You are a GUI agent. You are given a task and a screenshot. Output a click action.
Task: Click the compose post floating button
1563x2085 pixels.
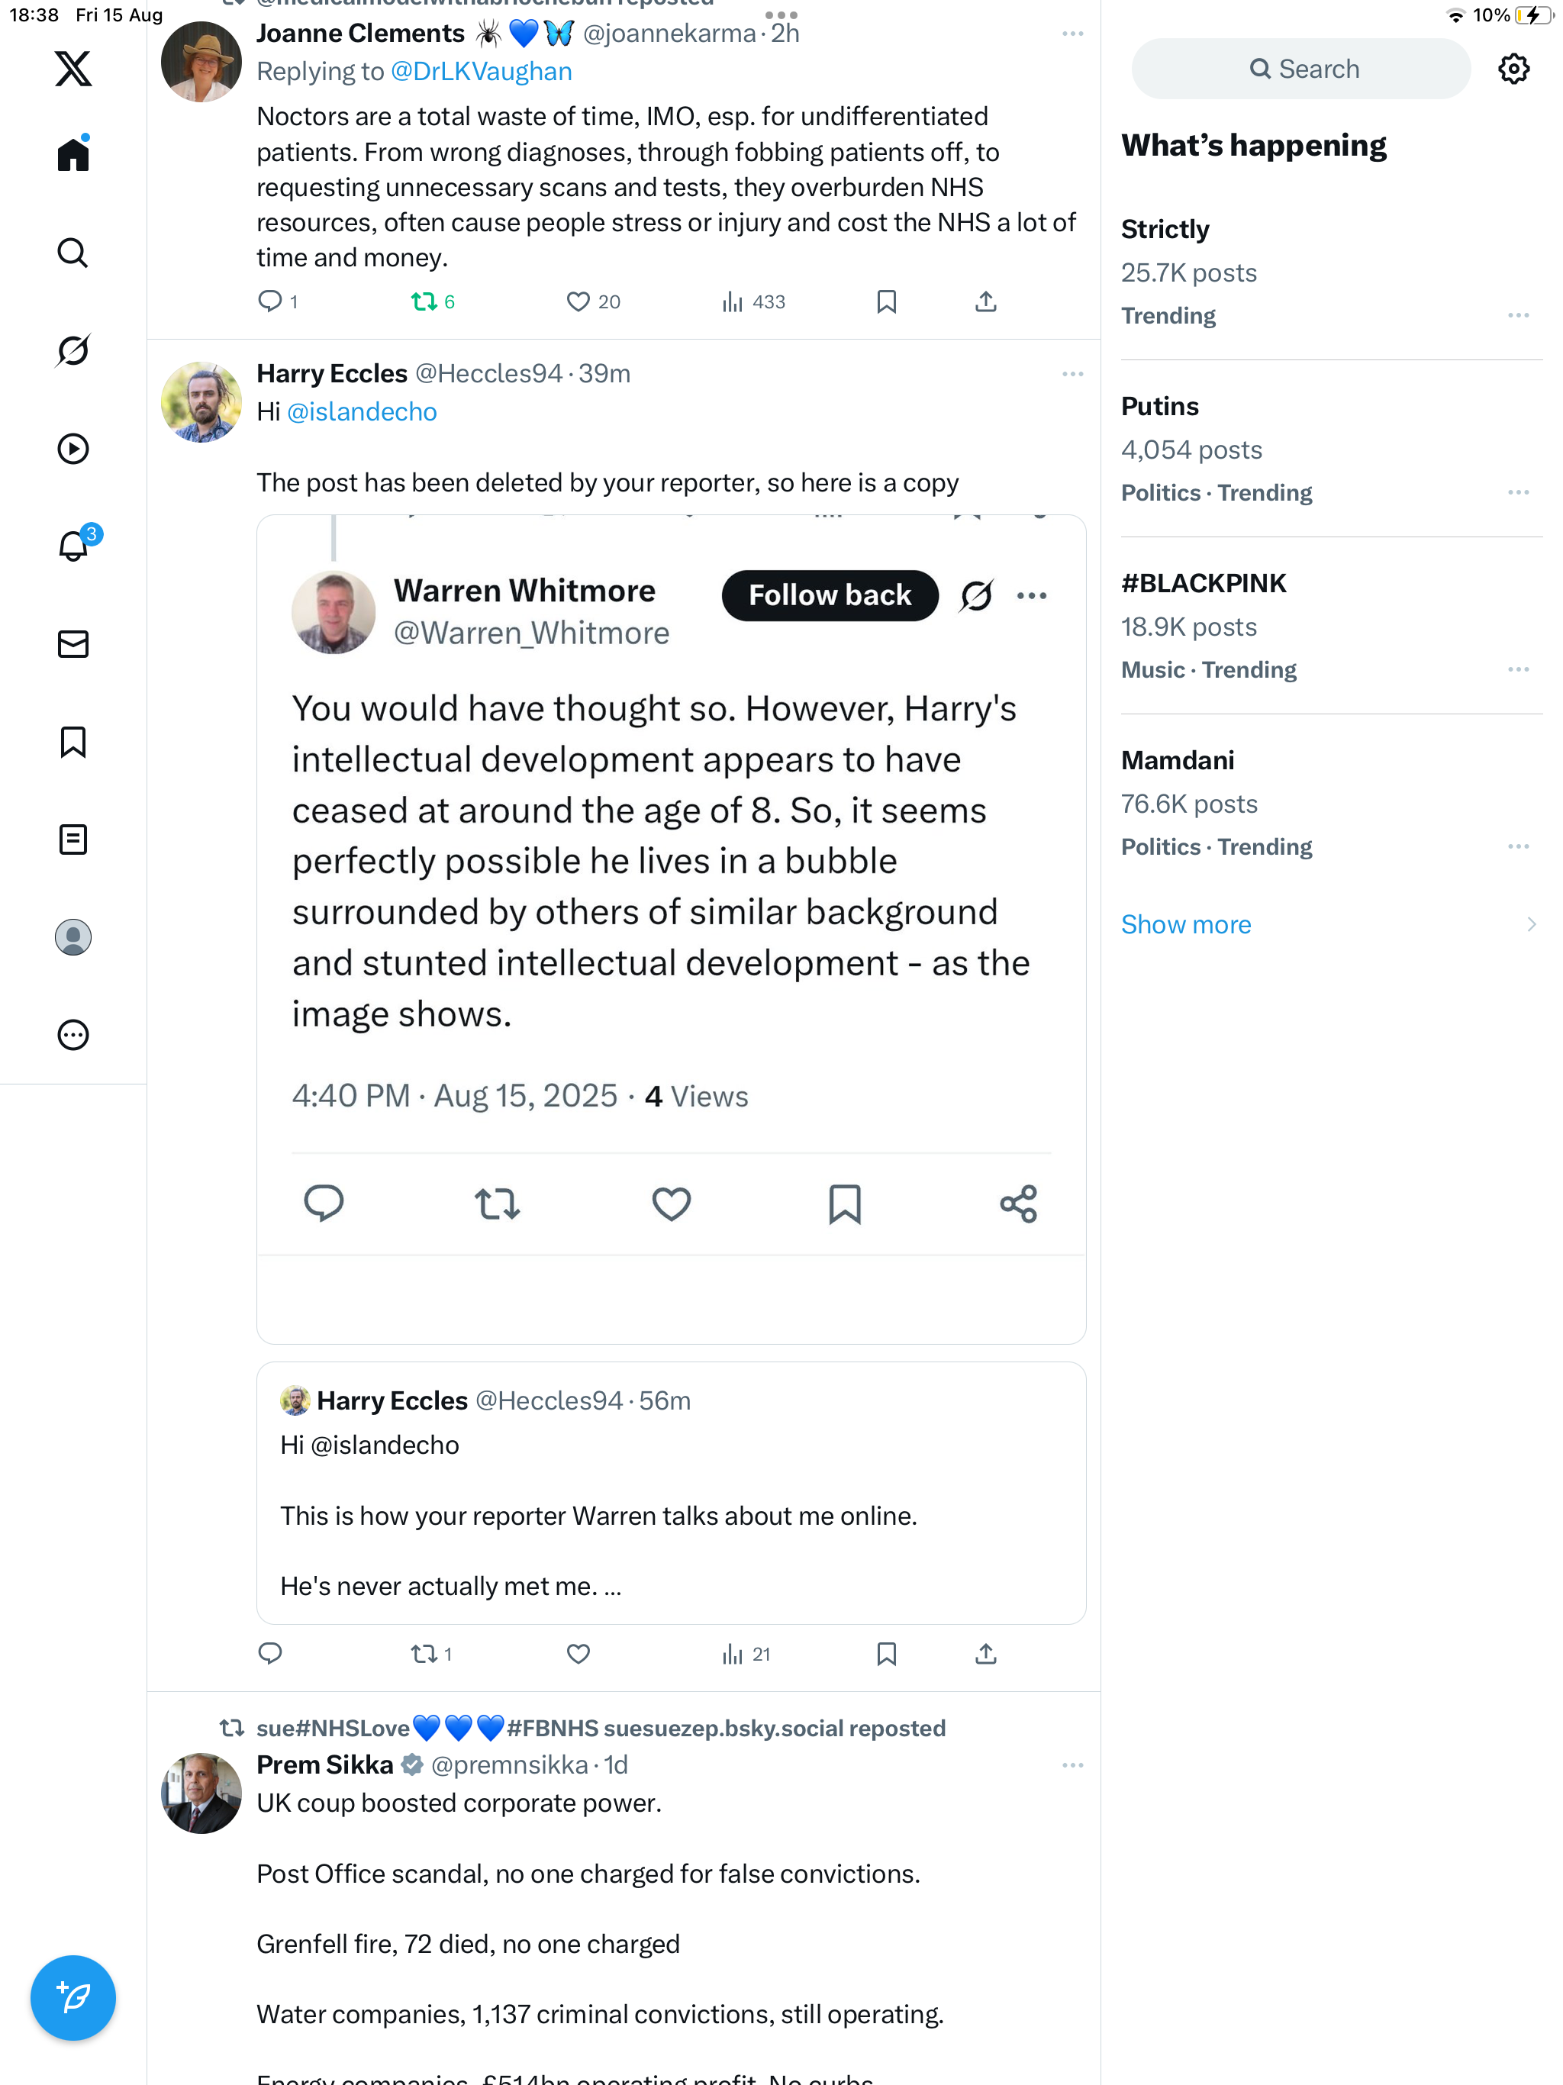73,1997
